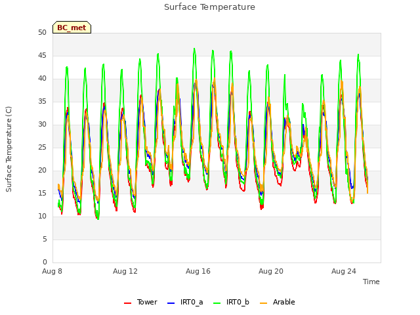Click the 15 y-axis tick label
420x315 pixels.
tap(42, 194)
